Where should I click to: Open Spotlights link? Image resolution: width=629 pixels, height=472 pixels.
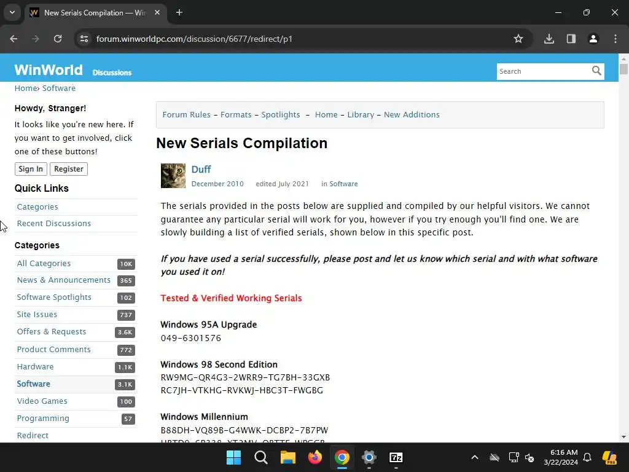(281, 115)
